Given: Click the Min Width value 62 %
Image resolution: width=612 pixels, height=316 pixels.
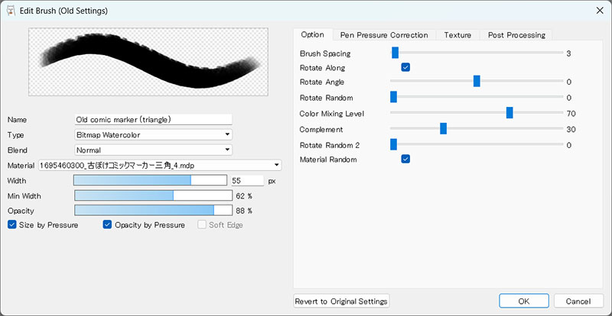Looking at the screenshot, I should (x=244, y=196).
